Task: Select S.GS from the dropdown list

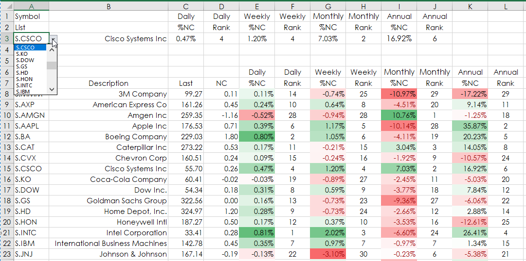Action: (30, 66)
